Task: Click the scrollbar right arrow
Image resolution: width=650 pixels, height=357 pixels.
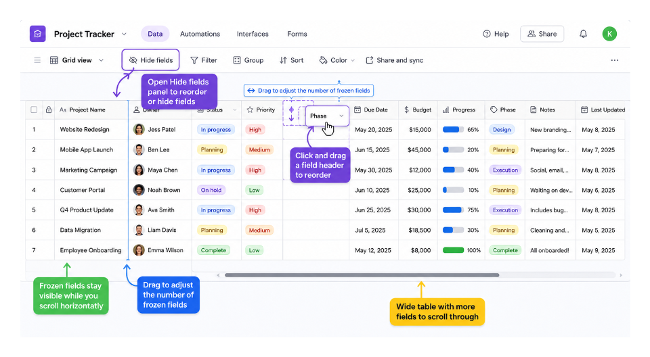Action: point(621,275)
